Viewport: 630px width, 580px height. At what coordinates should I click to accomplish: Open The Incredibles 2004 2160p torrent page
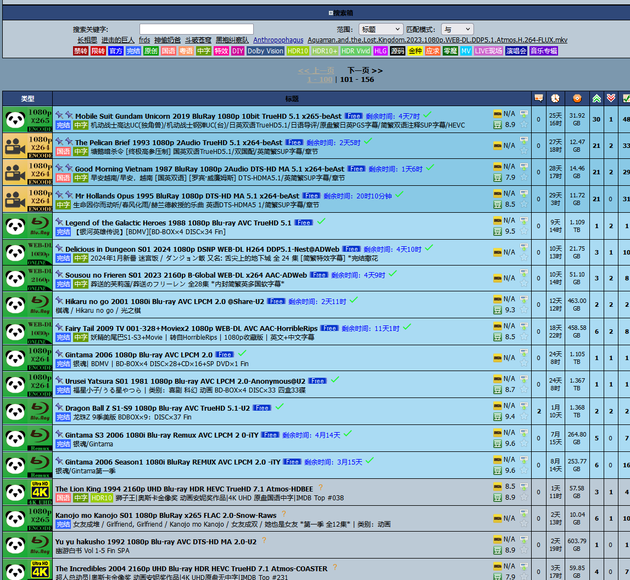coord(191,569)
